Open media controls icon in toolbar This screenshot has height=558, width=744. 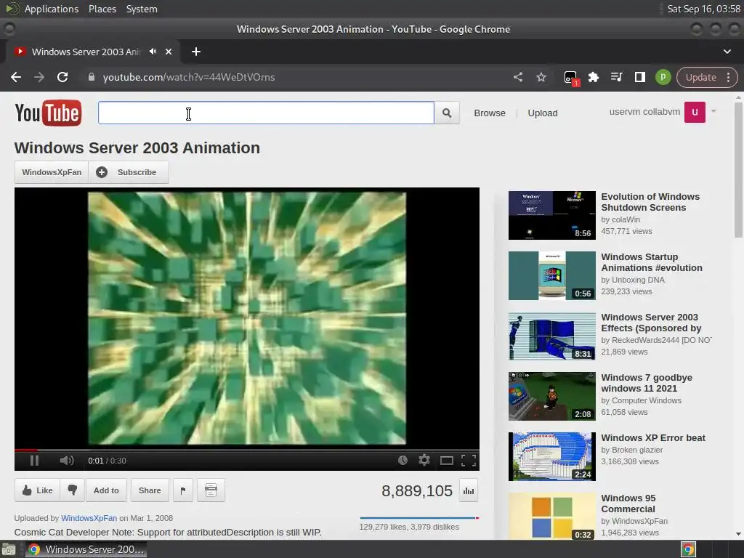(616, 77)
